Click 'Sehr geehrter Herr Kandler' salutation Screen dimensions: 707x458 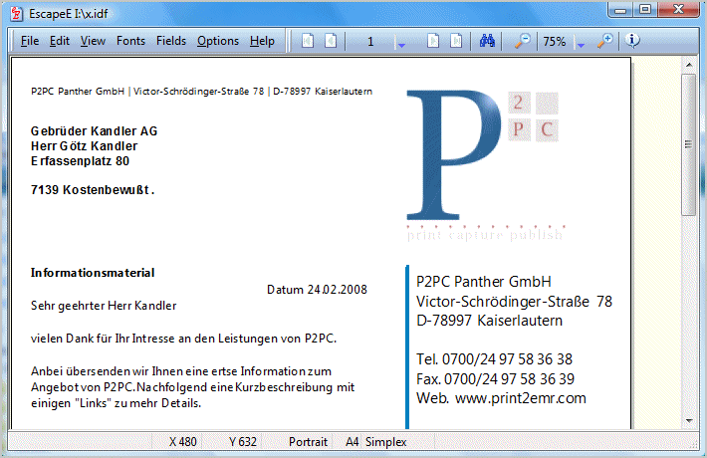click(x=104, y=306)
